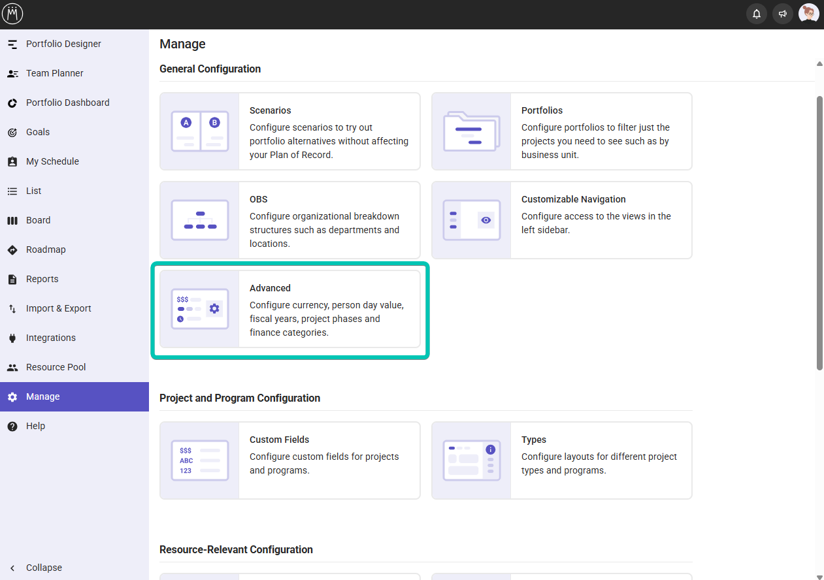Select the Portfolio Designer sidebar icon
This screenshot has height=580, width=824.
[12, 44]
